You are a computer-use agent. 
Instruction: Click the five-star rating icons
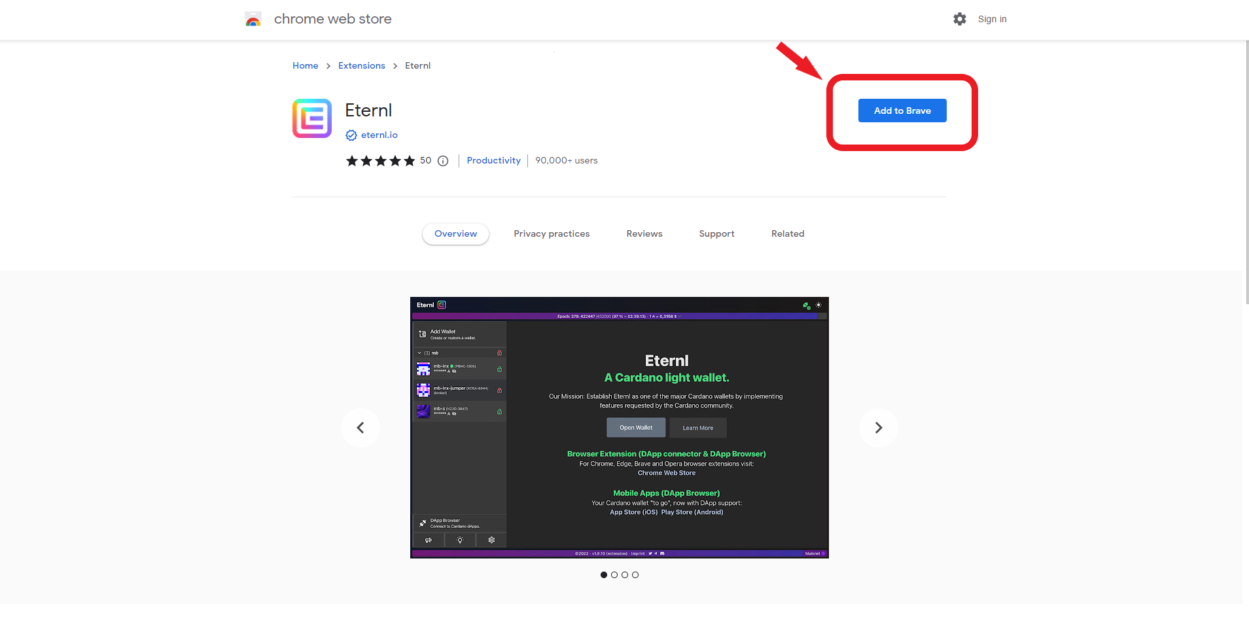pos(381,161)
